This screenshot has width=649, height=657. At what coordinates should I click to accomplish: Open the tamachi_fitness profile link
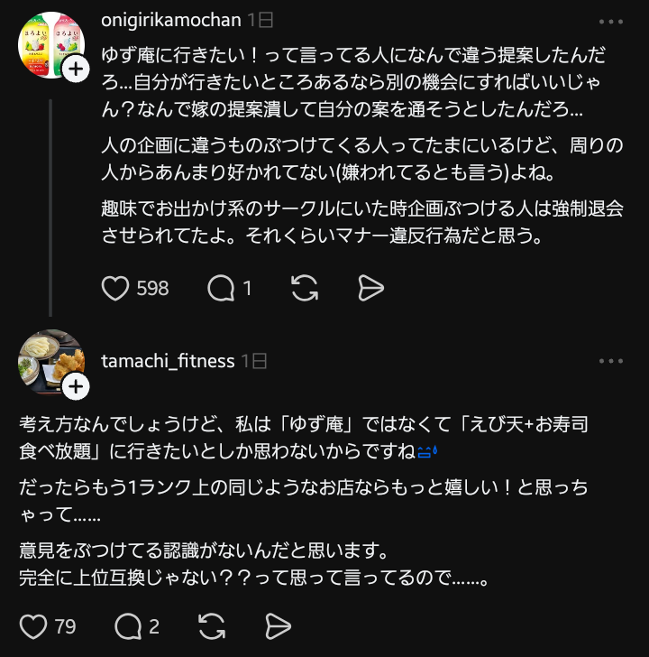point(168,361)
